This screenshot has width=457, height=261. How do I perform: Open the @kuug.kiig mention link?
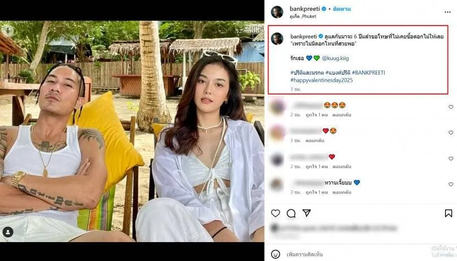pyautogui.click(x=335, y=58)
